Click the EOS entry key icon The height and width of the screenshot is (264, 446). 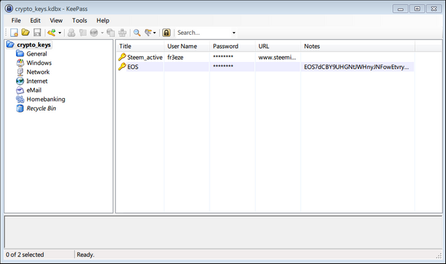click(122, 67)
